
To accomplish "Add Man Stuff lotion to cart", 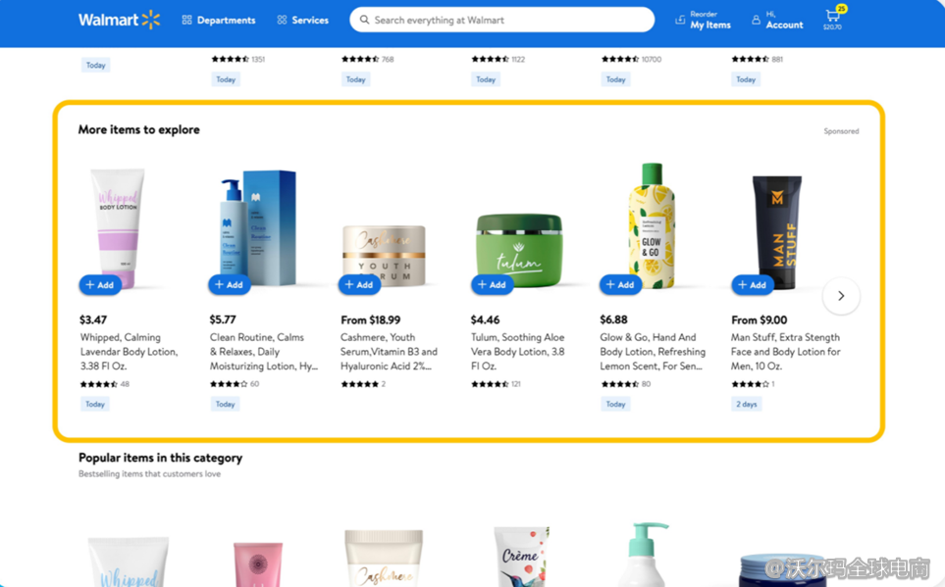I will [752, 285].
